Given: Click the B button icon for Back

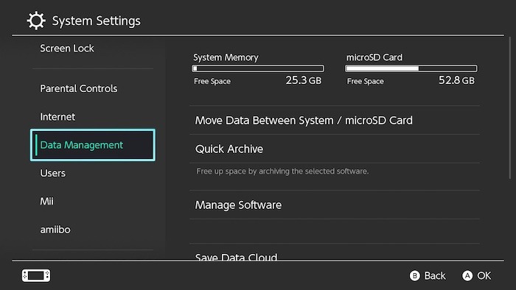Looking at the screenshot, I should tap(414, 275).
